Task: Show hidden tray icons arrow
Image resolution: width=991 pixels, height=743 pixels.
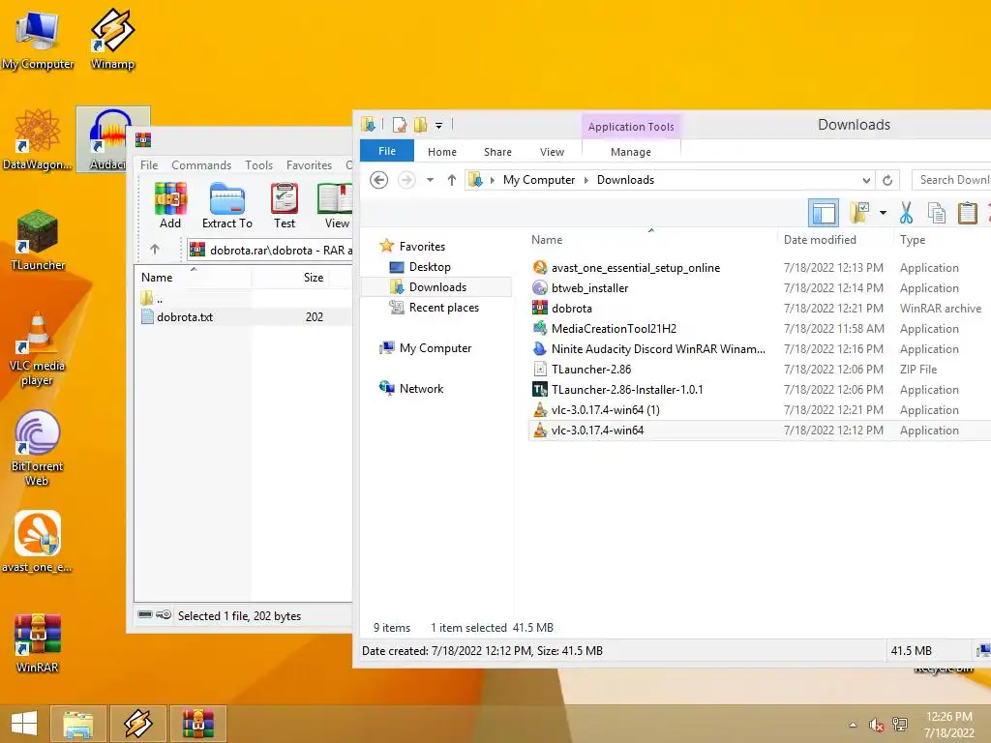Action: [853, 724]
